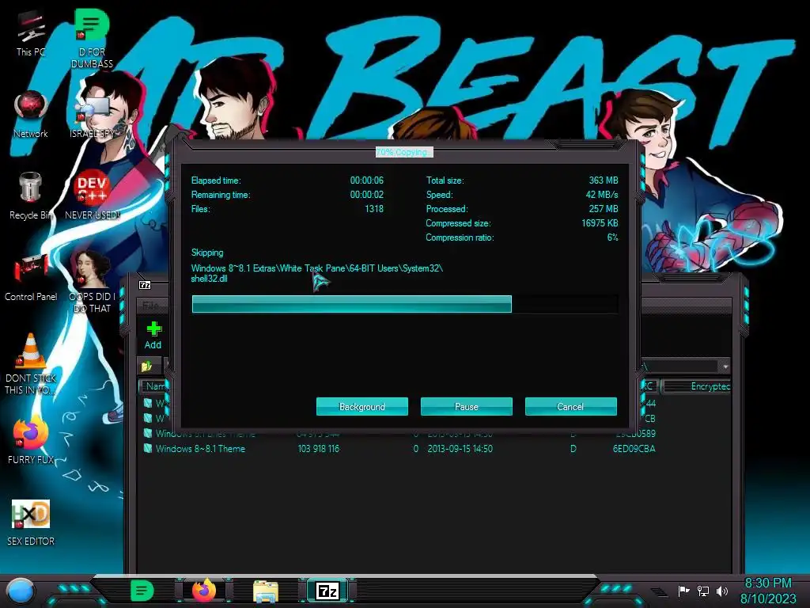The width and height of the screenshot is (810, 608).
Task: Sort by the Encrypted column header
Action: point(696,386)
